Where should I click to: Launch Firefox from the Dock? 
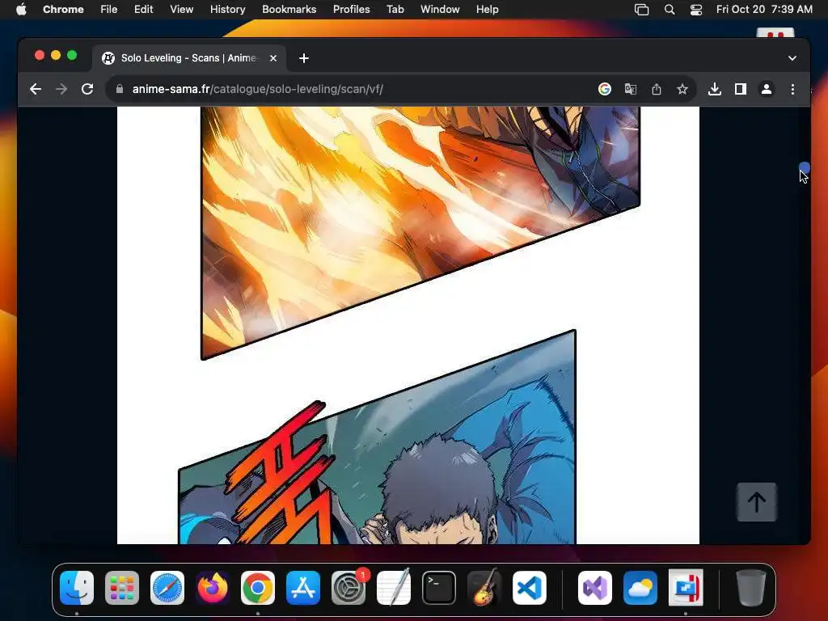tap(213, 588)
